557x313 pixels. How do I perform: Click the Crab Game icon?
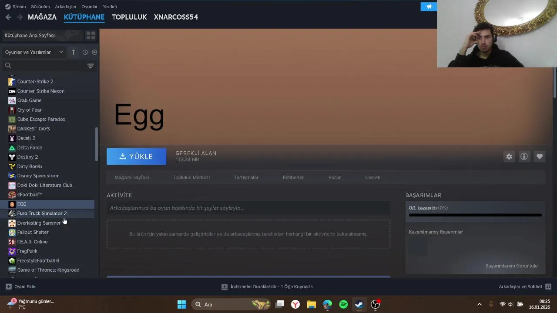pyautogui.click(x=12, y=100)
